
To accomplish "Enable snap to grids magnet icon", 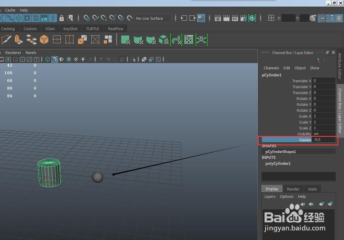I will (87, 18).
